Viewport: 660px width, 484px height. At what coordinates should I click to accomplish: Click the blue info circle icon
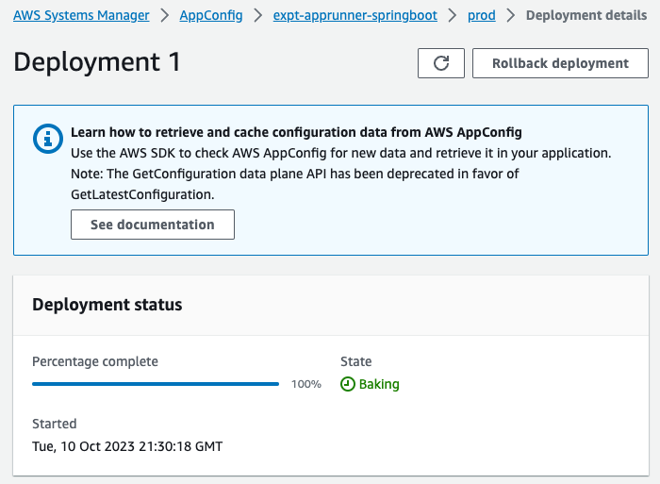point(48,139)
